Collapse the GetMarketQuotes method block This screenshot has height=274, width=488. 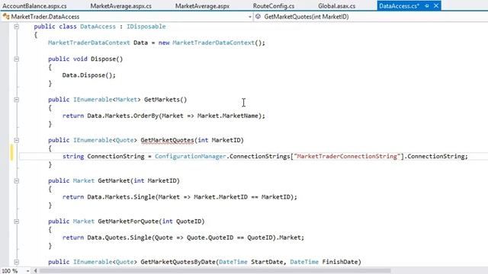pyautogui.click(x=17, y=140)
